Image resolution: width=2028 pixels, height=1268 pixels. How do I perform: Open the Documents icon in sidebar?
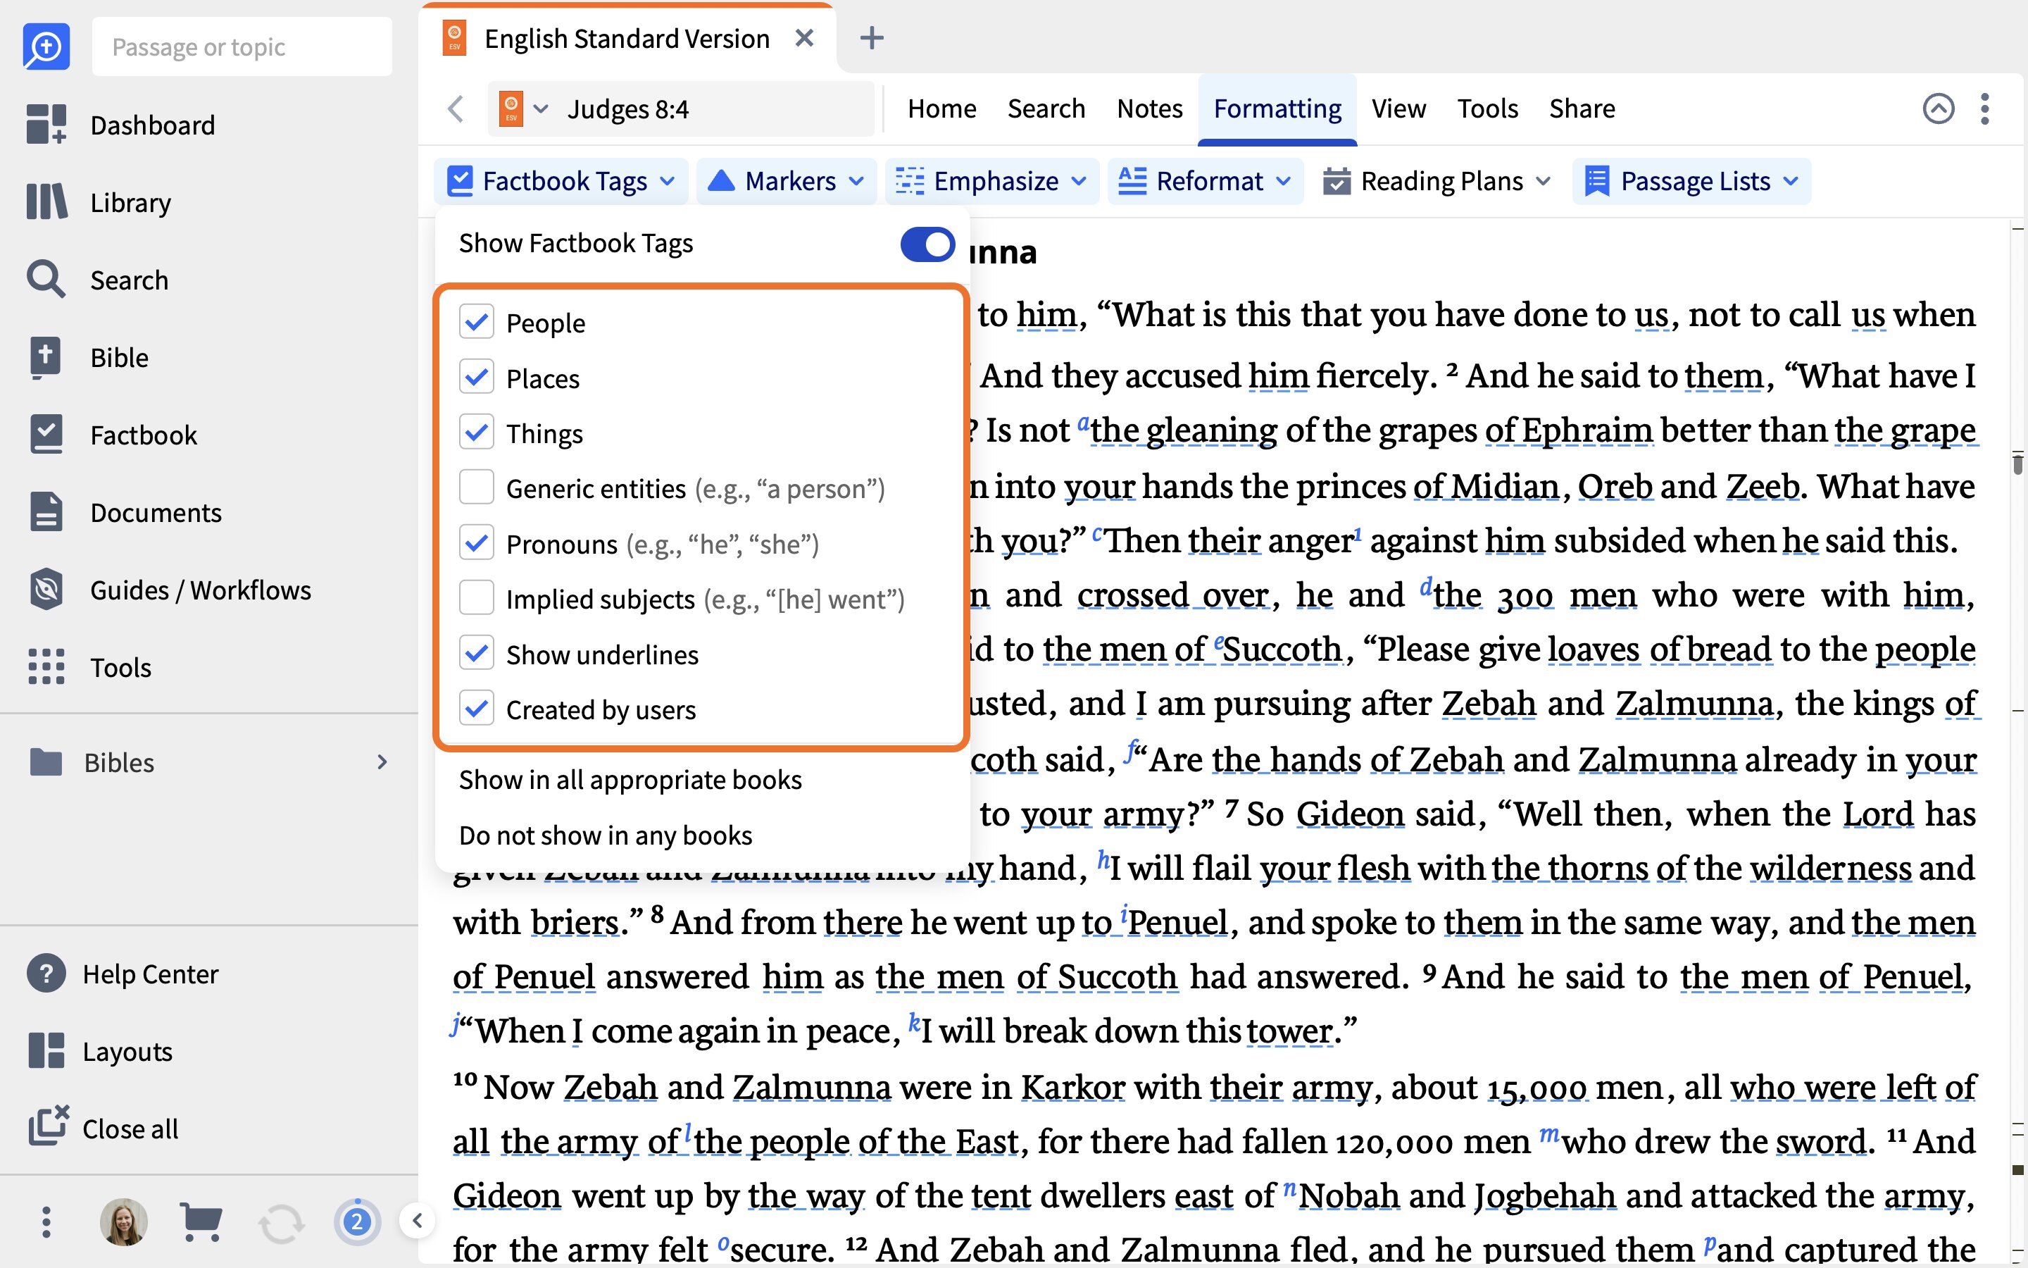click(46, 511)
